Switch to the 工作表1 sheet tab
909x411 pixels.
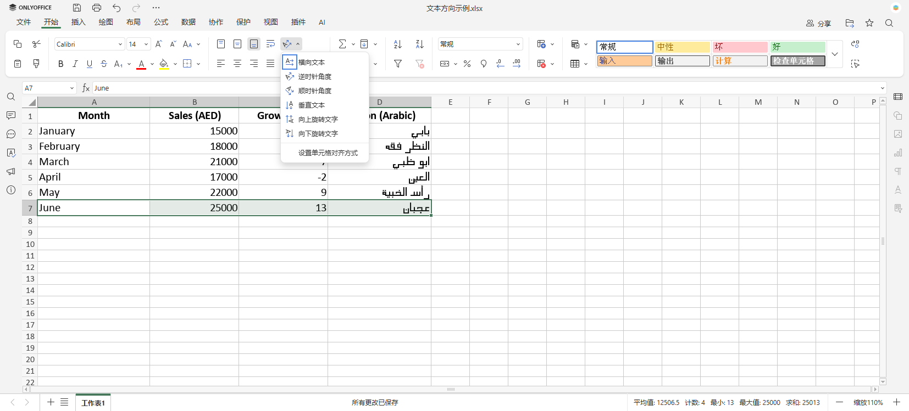(93, 403)
